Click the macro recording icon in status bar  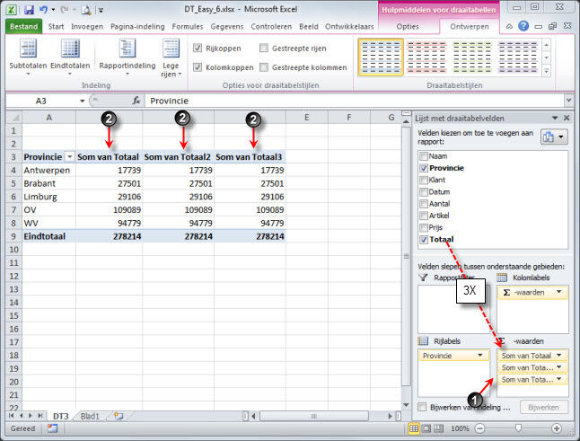tap(53, 428)
